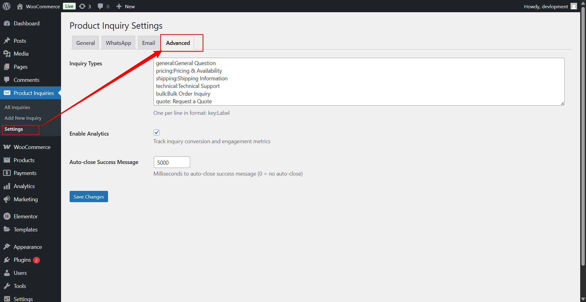Open the All Inquiries submenu link
The height and width of the screenshot is (302, 586).
(x=17, y=107)
